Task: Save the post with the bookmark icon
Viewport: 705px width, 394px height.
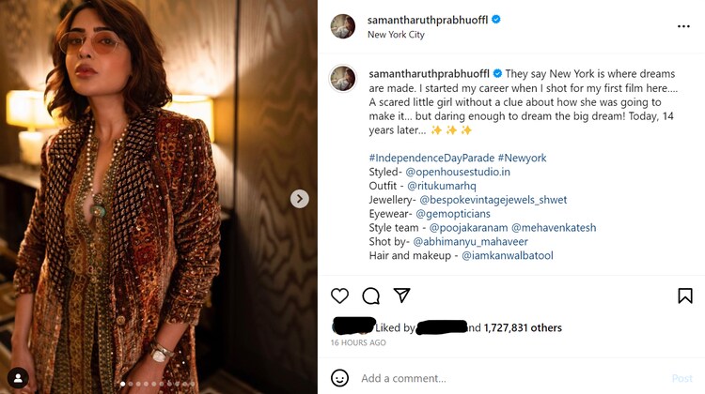Action: click(684, 296)
